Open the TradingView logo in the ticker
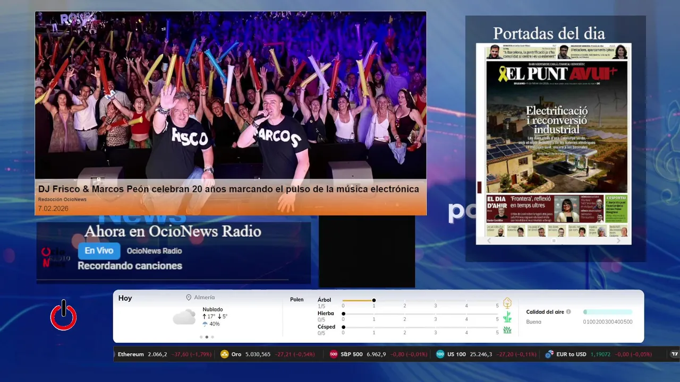 675,354
